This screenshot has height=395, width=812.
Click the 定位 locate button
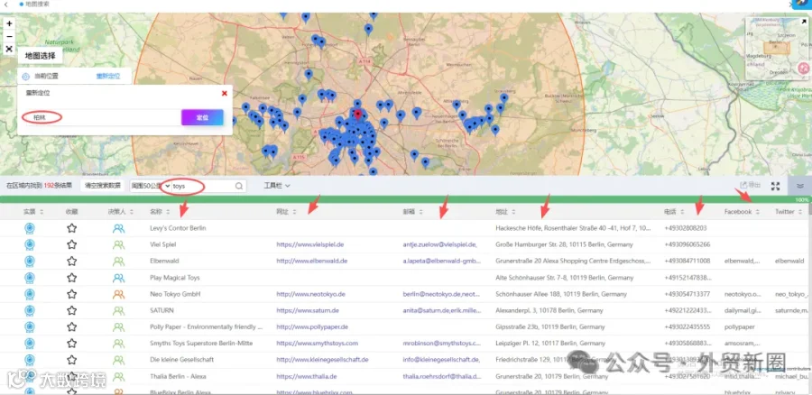tap(202, 117)
